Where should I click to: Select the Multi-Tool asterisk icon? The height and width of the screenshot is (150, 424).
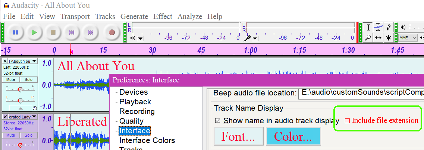[x=388, y=38]
